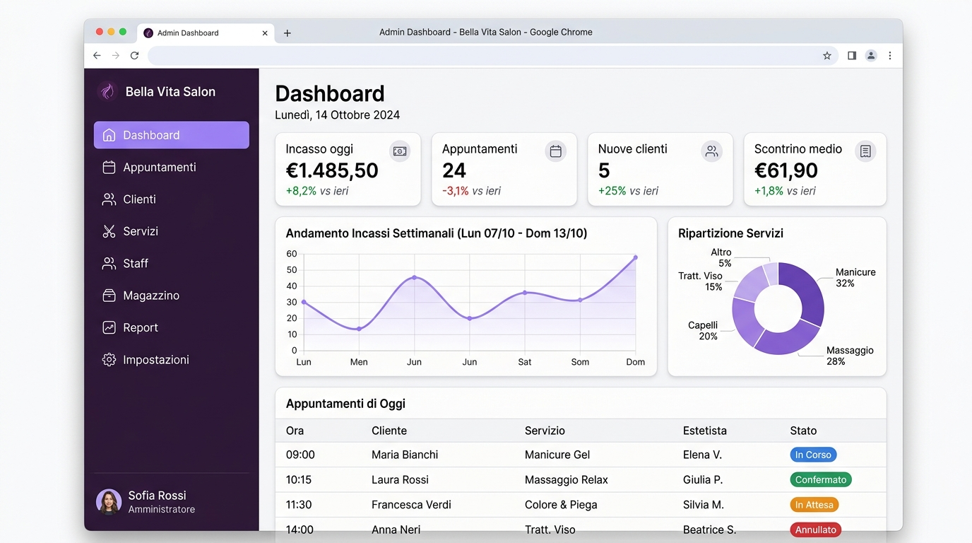This screenshot has width=972, height=543.
Task: Click the Massaggio Relax service cell
Action: coord(567,479)
